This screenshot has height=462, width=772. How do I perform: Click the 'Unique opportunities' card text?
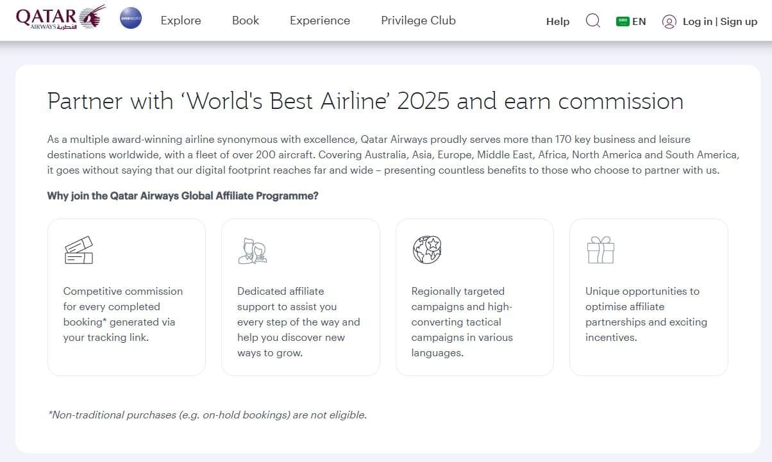[x=646, y=314]
